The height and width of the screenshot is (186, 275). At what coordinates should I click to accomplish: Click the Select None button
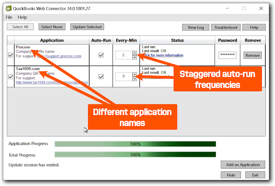[52, 27]
